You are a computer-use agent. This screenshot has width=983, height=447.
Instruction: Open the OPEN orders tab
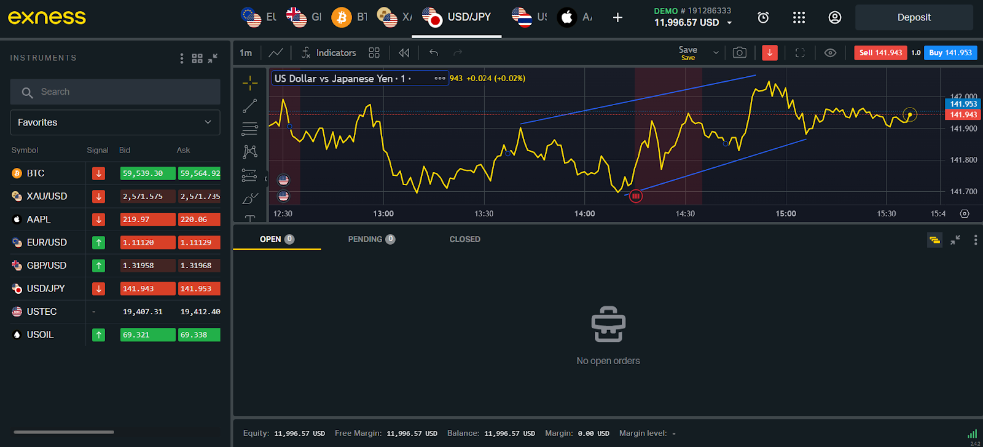(276, 239)
